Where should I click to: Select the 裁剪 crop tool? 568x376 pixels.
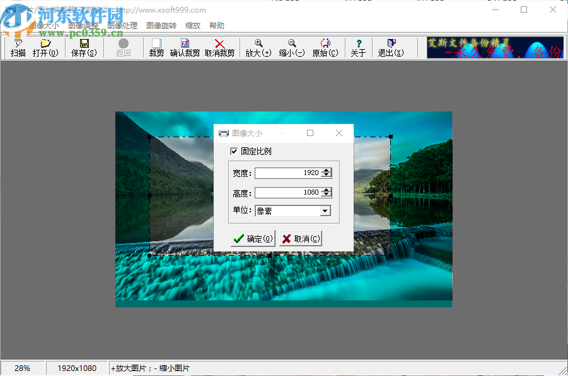tap(156, 48)
